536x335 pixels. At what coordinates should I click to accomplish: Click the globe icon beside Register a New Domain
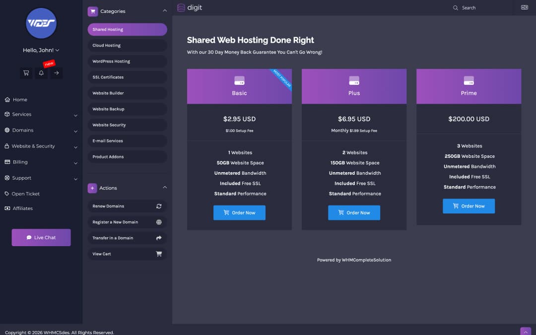point(159,222)
